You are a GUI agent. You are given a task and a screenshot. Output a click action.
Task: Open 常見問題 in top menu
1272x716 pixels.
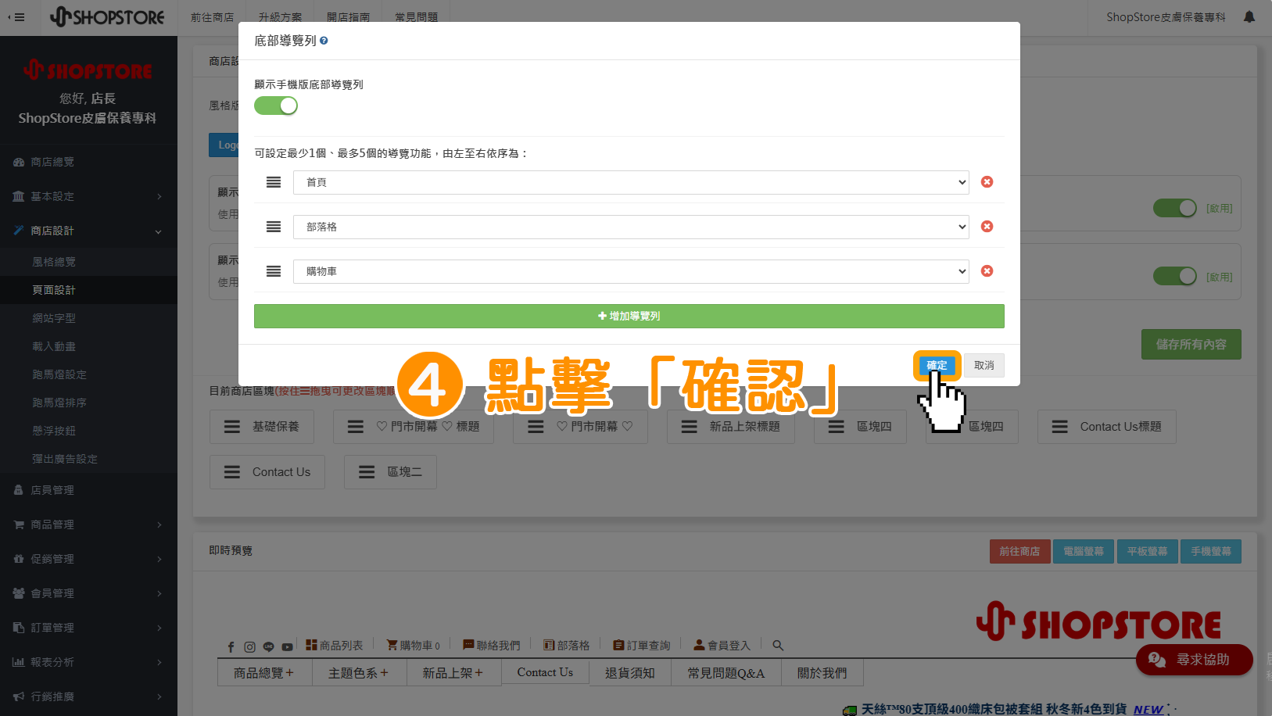(416, 17)
